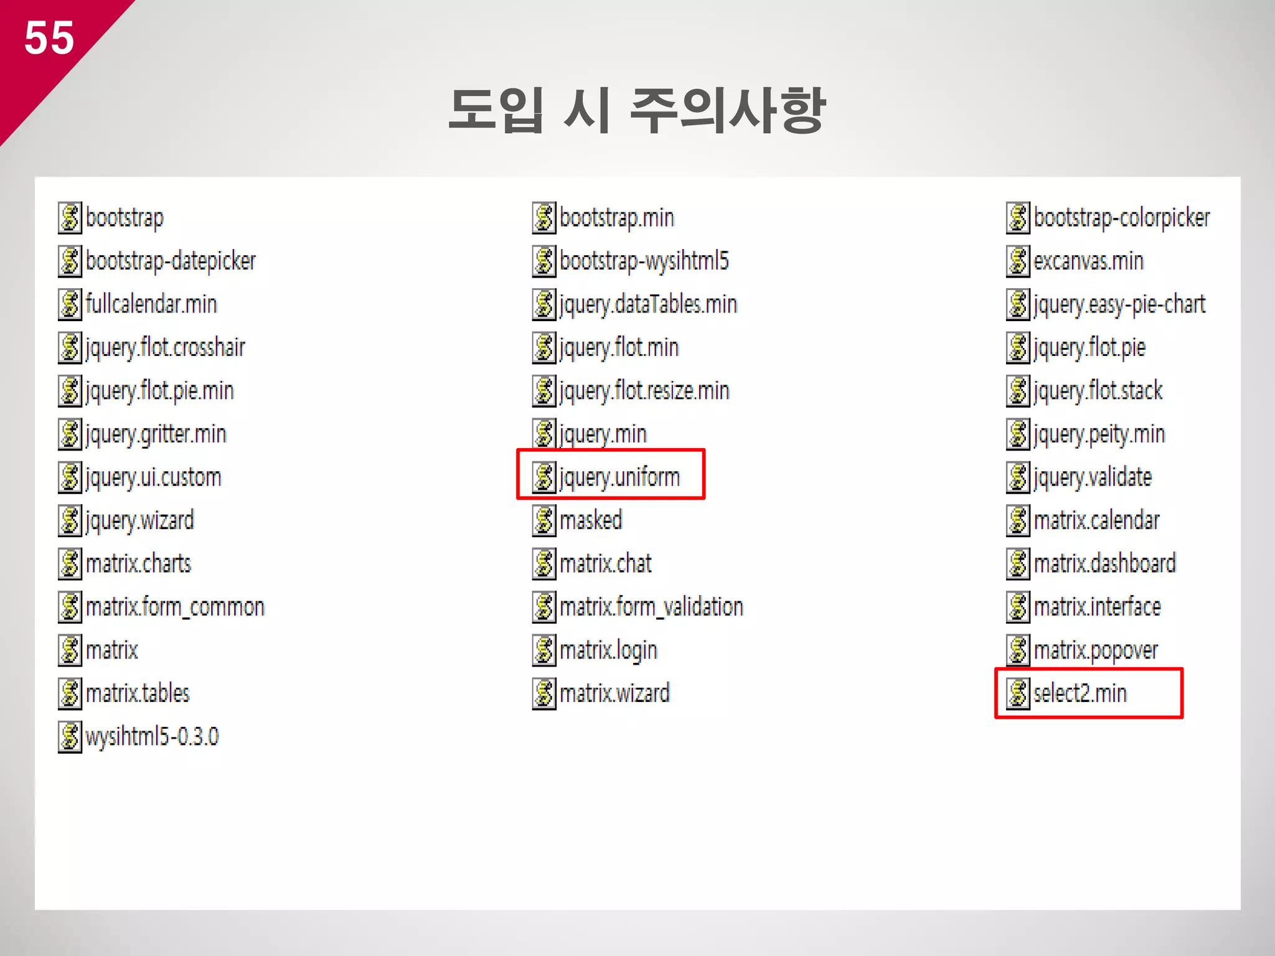Click the slide title 도입 시 주의사항
The height and width of the screenshot is (956, 1275).
pos(637,110)
